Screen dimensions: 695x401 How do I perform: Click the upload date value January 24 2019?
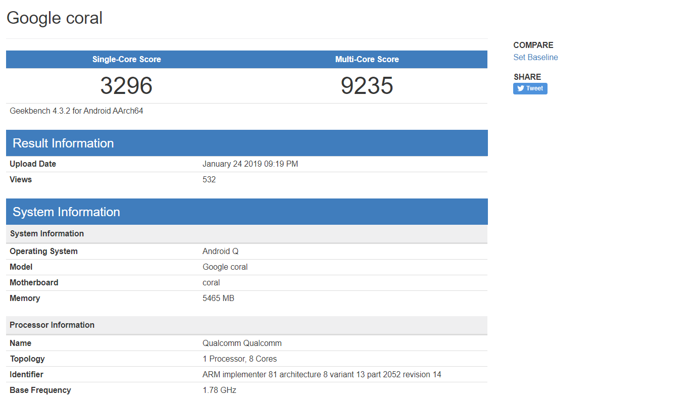click(x=250, y=164)
